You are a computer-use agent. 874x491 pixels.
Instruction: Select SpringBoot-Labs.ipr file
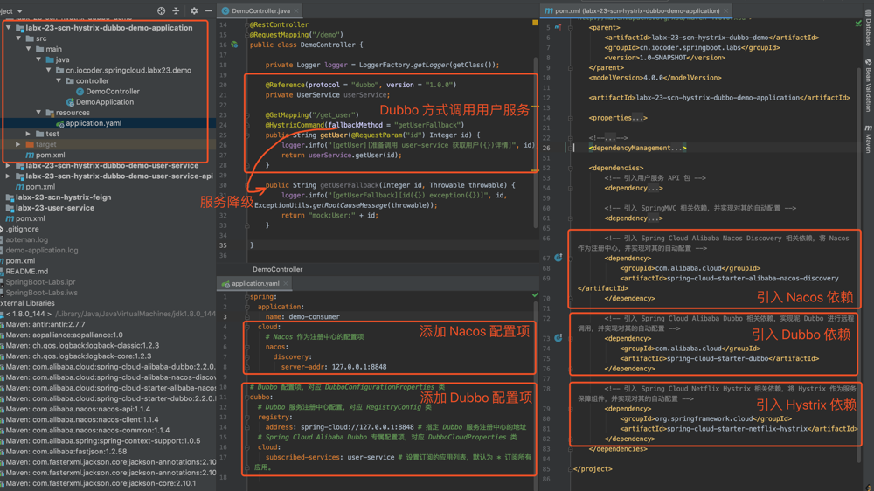point(41,282)
